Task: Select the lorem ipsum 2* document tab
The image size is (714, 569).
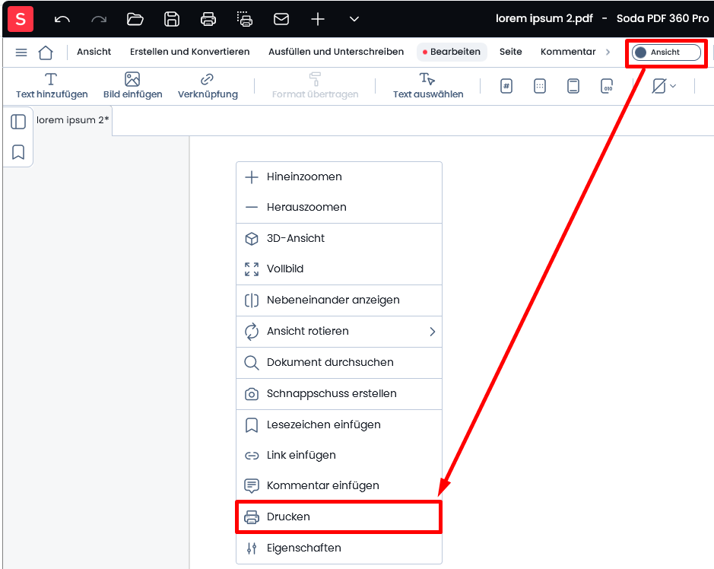Action: coord(72,120)
